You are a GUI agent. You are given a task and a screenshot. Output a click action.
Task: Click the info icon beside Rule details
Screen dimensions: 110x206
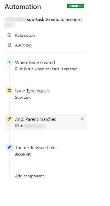[x=9, y=35]
